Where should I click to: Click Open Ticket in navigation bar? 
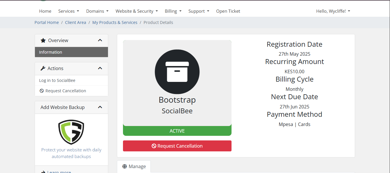[x=228, y=11]
